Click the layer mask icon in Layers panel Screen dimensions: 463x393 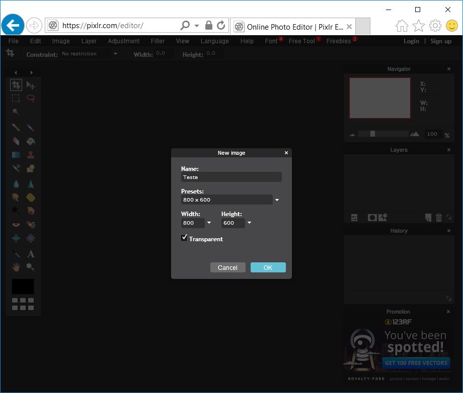[x=372, y=218]
